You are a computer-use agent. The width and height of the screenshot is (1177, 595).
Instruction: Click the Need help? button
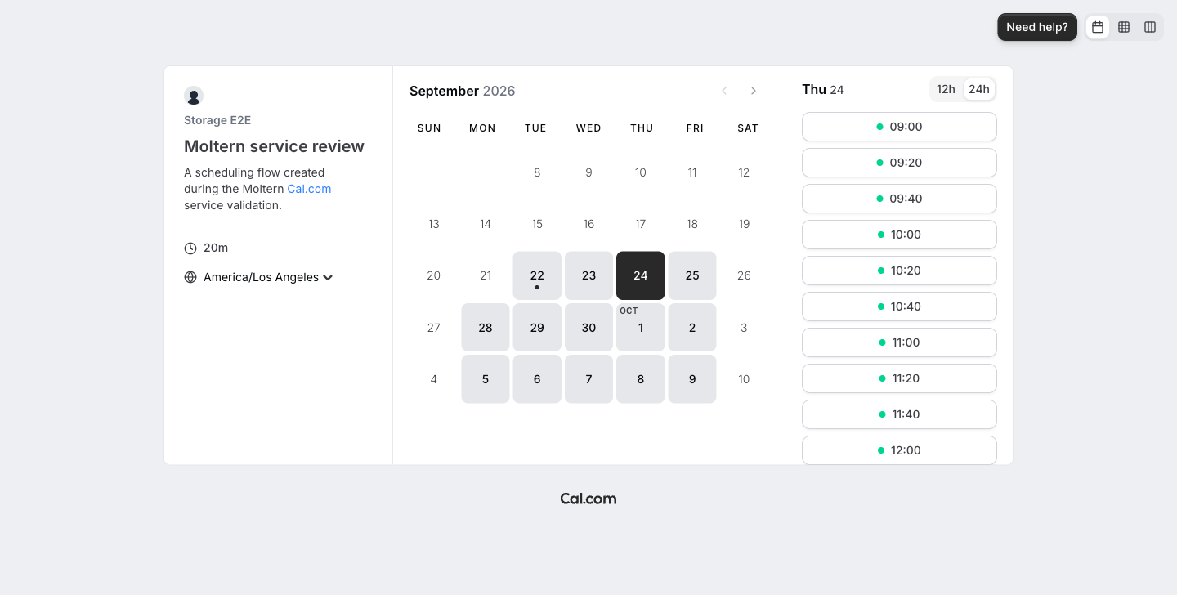tap(1037, 27)
